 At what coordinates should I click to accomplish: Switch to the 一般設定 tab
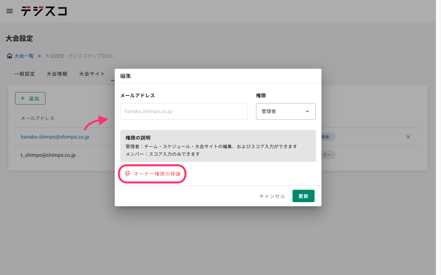pos(24,74)
